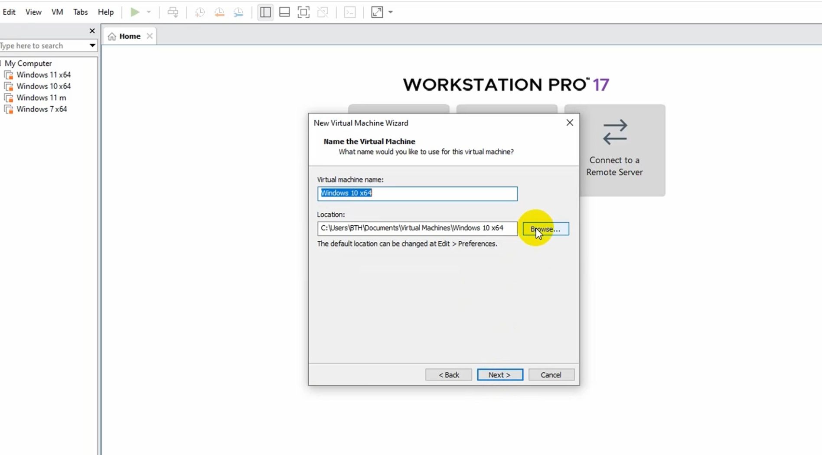The width and height of the screenshot is (822, 455).
Task: Click the Location path field
Action: (x=417, y=228)
